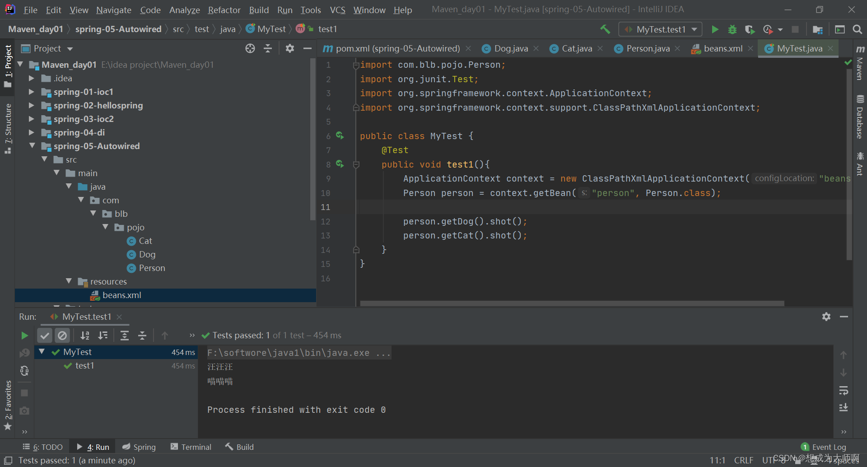Toggle the Favorites side tool window
The width and height of the screenshot is (867, 467).
(8, 405)
